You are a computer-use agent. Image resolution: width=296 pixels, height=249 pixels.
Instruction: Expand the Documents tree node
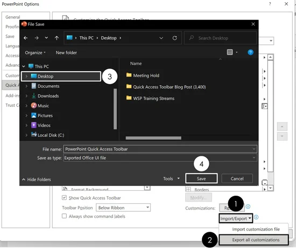click(26, 86)
